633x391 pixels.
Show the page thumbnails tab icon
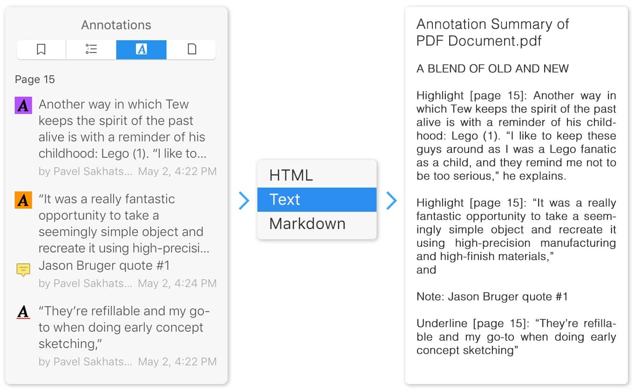191,49
